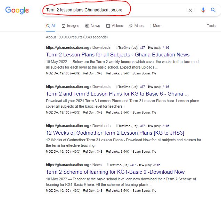Start voice search with microphone icon
Viewport: 221px width, 198px height.
click(x=203, y=10)
